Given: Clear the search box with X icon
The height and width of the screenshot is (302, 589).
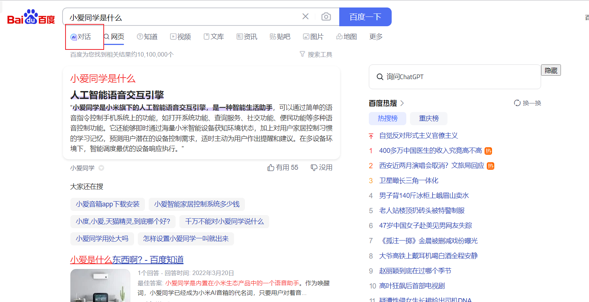Looking at the screenshot, I should [306, 16].
